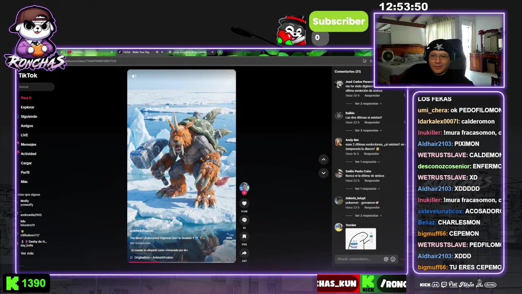
Task: Reply to Bailón's comment via Responder
Action: point(372,122)
